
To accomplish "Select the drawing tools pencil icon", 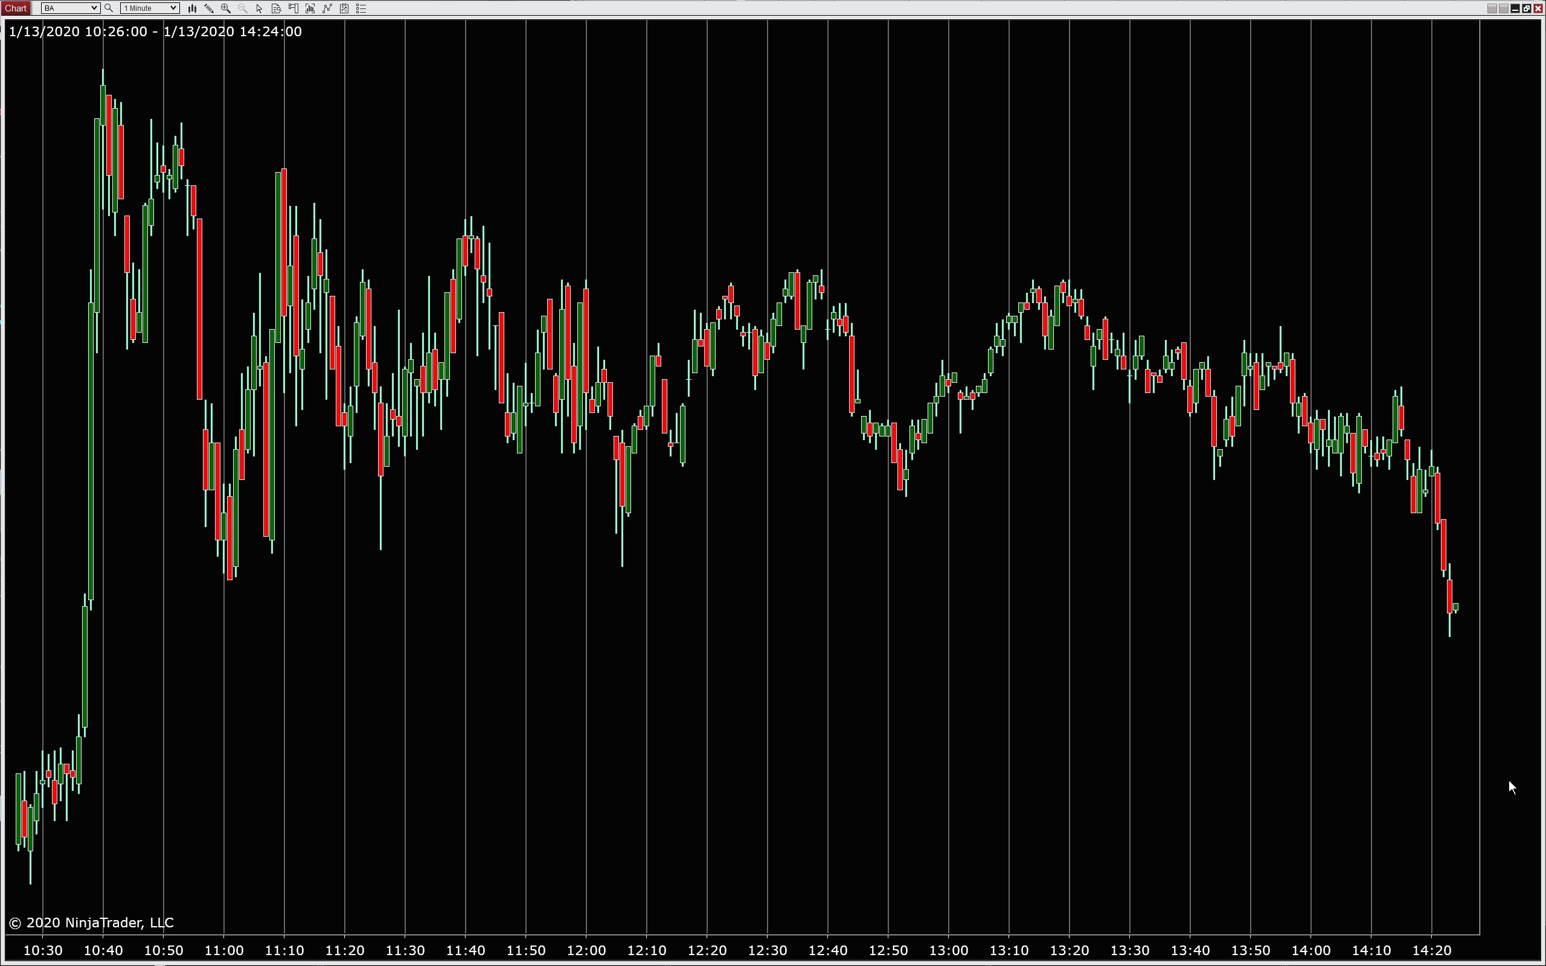I will pyautogui.click(x=209, y=8).
